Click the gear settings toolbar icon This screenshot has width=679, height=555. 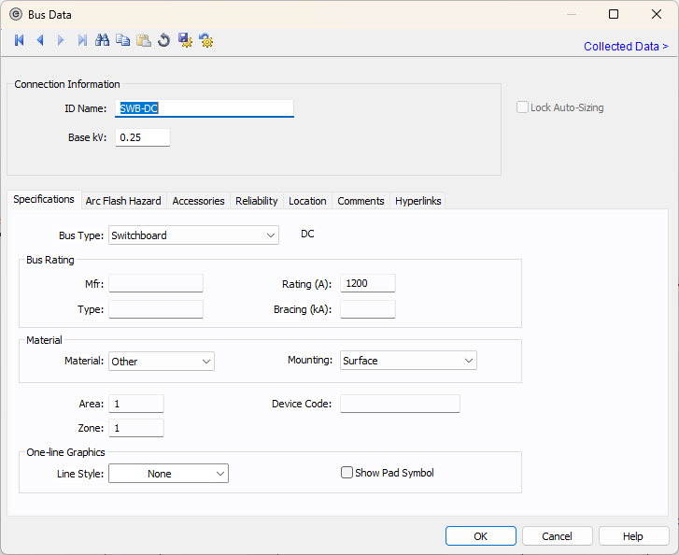[206, 40]
